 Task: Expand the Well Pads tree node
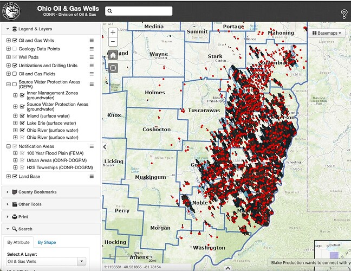(x=9, y=57)
